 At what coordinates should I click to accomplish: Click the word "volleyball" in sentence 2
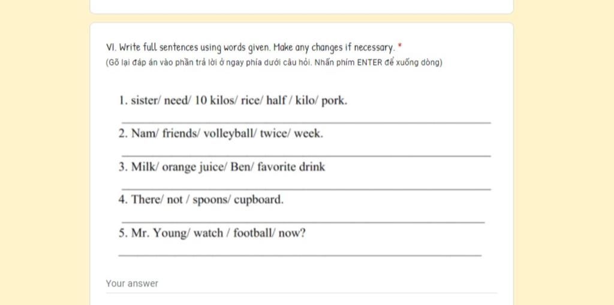228,134
